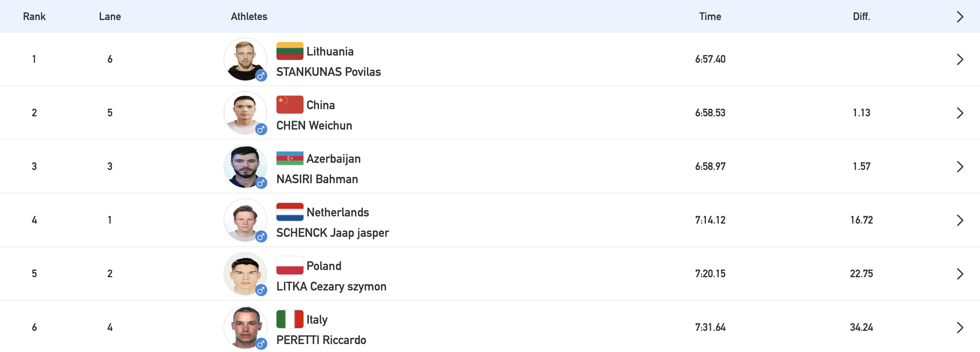Image resolution: width=980 pixels, height=352 pixels.
Task: Click the Azerbaijan flag icon
Action: pos(290,158)
